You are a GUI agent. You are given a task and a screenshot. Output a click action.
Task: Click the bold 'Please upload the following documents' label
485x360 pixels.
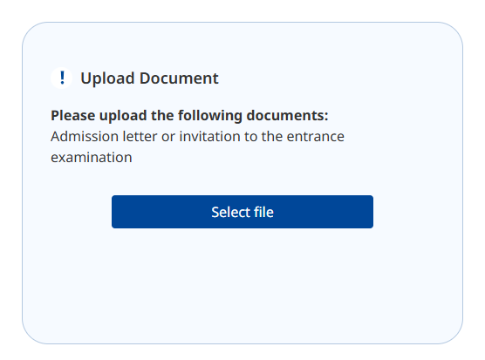(189, 116)
